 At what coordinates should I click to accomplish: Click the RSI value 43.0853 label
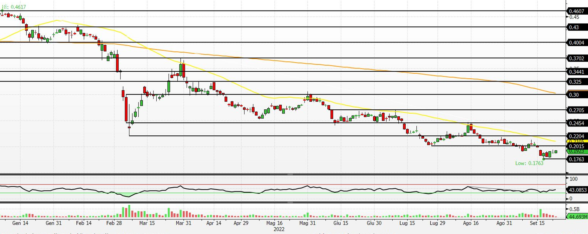[577, 190]
